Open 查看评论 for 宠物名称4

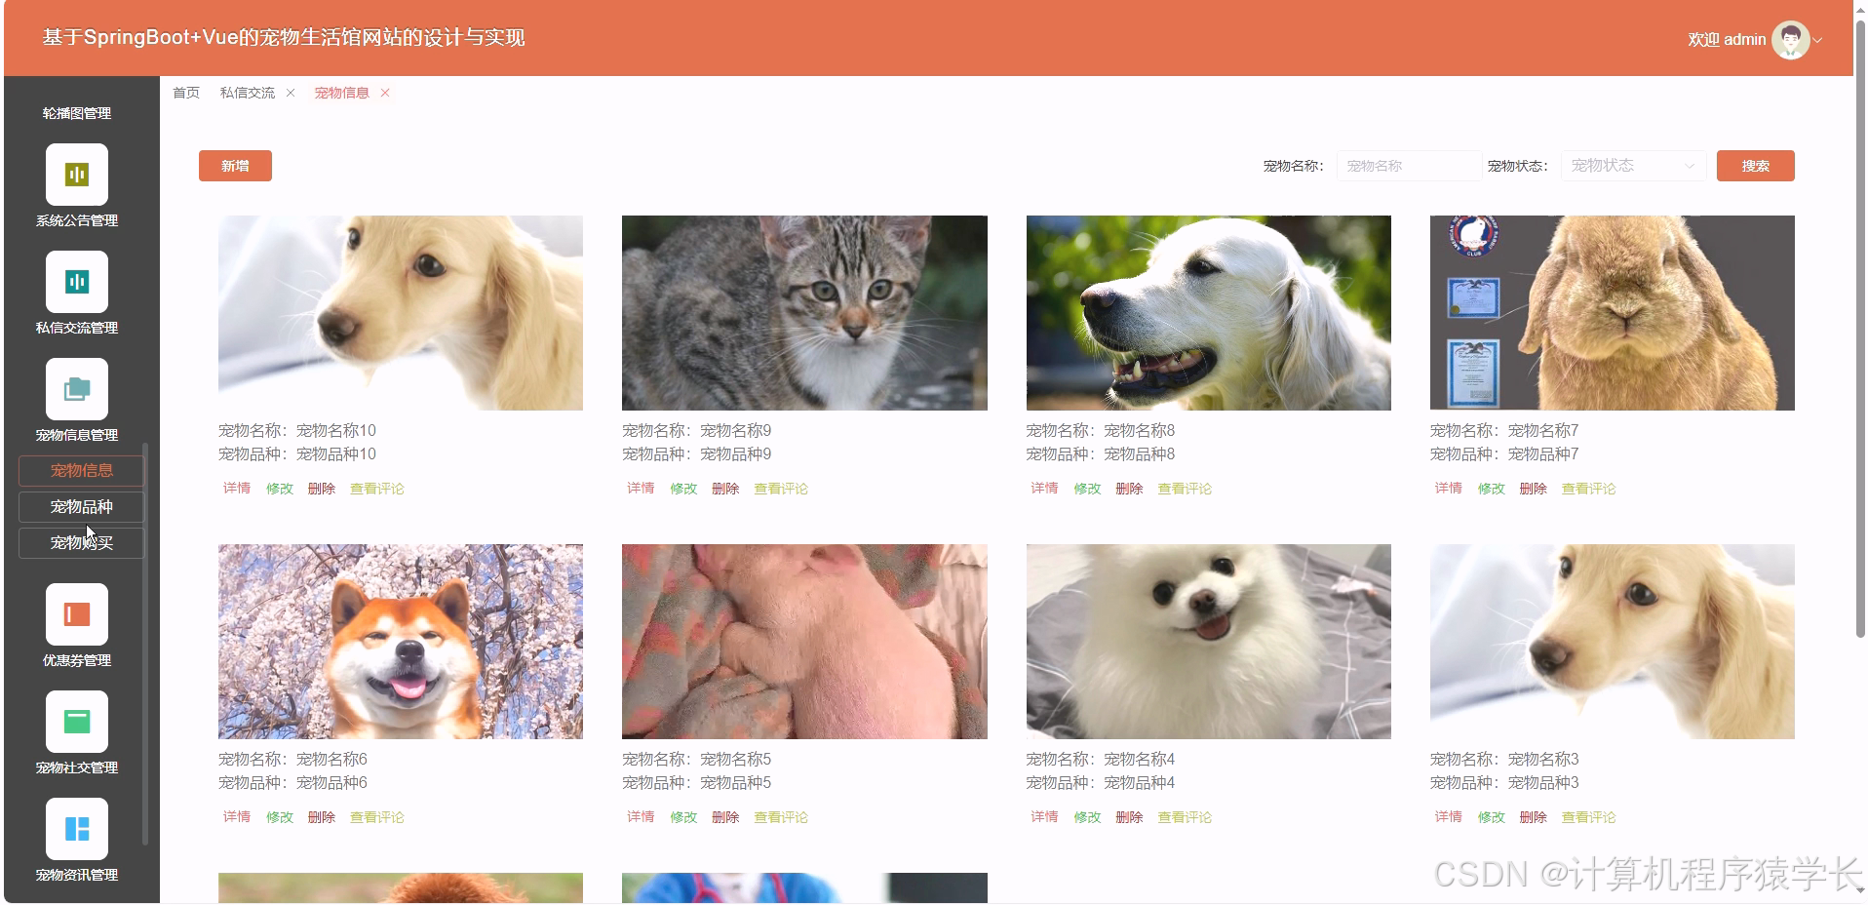(1185, 817)
